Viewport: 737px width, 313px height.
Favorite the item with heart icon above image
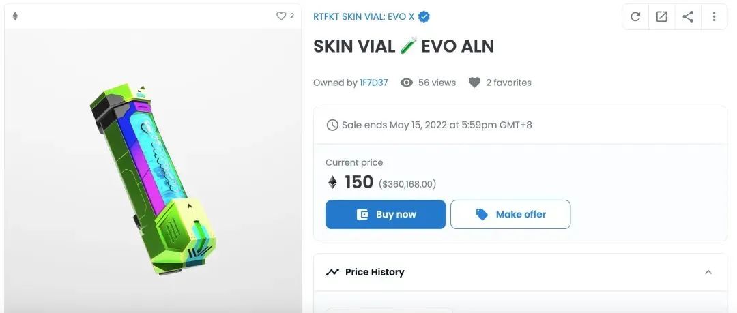(x=281, y=16)
